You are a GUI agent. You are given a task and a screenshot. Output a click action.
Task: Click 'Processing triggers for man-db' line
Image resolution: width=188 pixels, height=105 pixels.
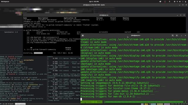point(110,97)
